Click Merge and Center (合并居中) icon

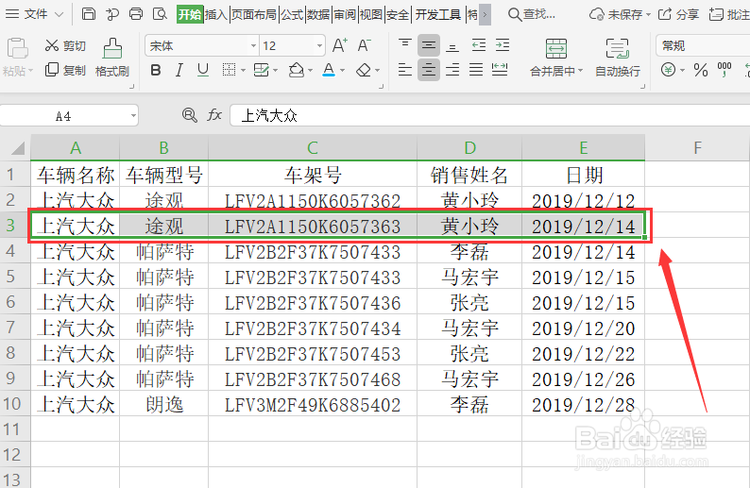click(x=555, y=49)
